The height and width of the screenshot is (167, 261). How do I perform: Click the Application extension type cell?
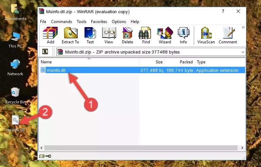coord(217,70)
